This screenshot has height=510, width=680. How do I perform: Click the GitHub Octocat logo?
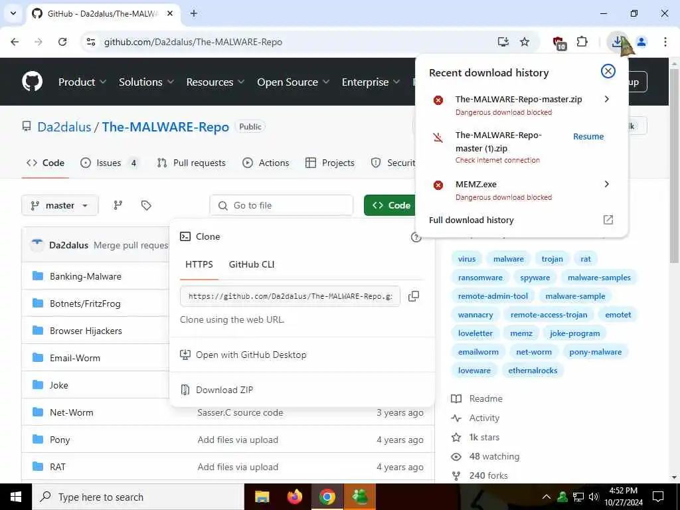pyautogui.click(x=33, y=82)
